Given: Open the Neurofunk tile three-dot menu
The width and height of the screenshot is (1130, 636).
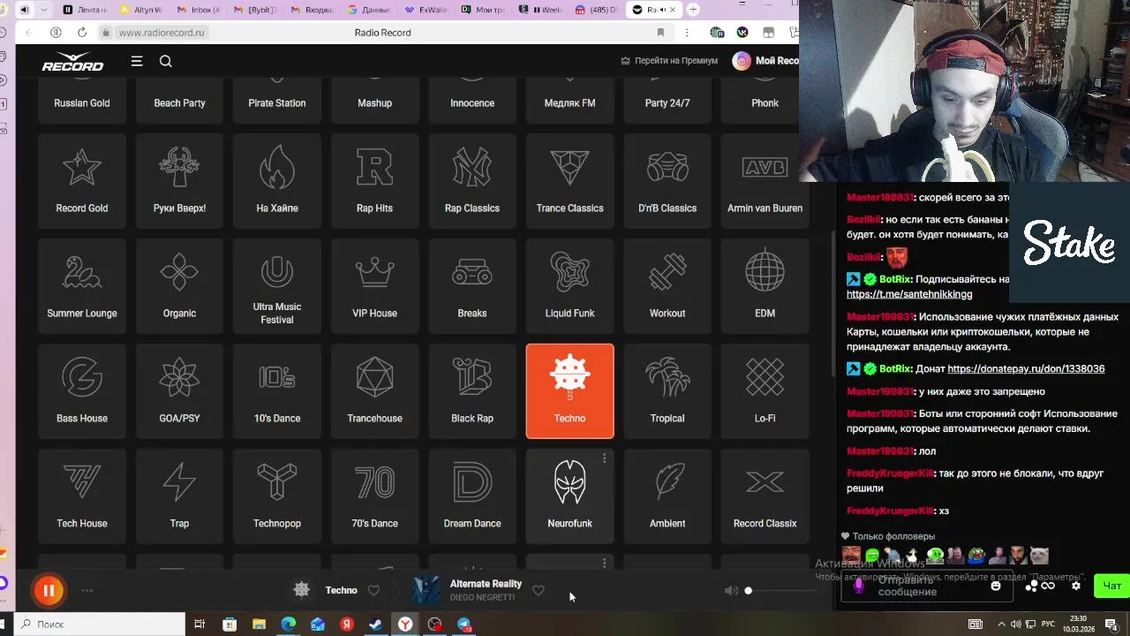Looking at the screenshot, I should coord(604,458).
